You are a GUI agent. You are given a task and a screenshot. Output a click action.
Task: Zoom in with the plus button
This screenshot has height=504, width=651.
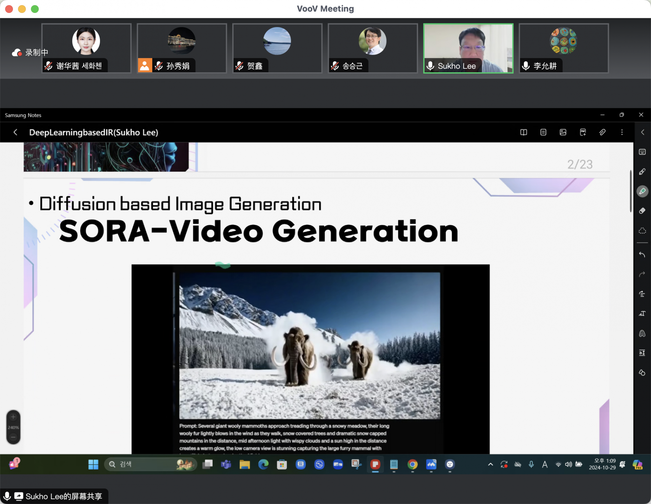(13, 417)
